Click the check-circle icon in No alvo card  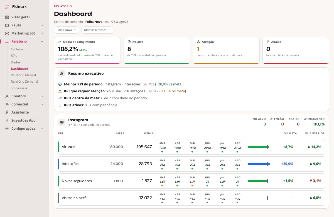click(129, 42)
